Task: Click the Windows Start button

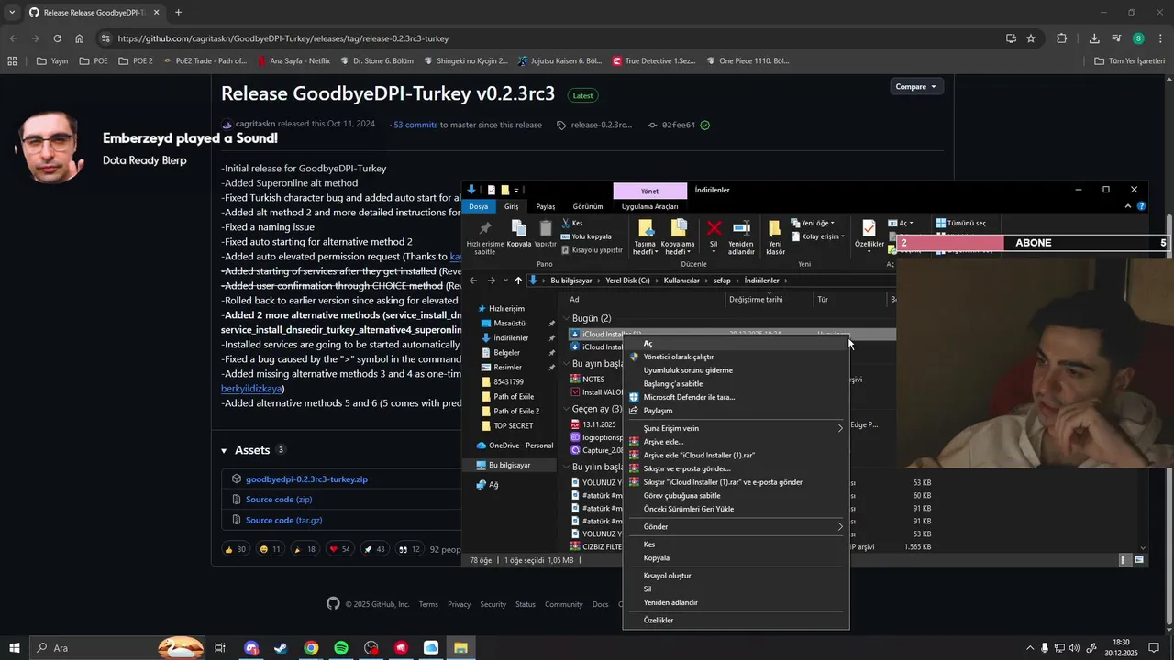Action: (15, 648)
